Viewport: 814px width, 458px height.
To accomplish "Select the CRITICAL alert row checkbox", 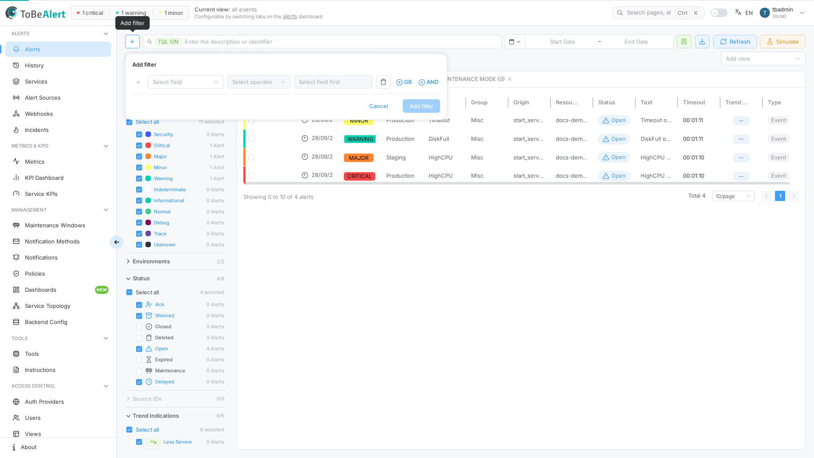I will point(251,176).
